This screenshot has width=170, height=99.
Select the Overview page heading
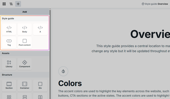[150, 34]
